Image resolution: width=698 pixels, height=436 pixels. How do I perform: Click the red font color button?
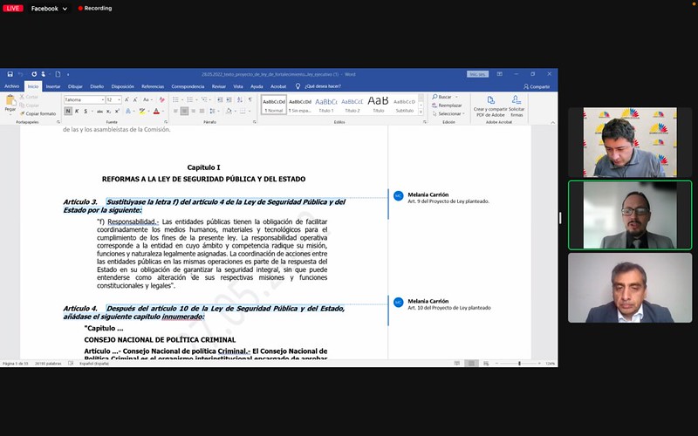[156, 112]
